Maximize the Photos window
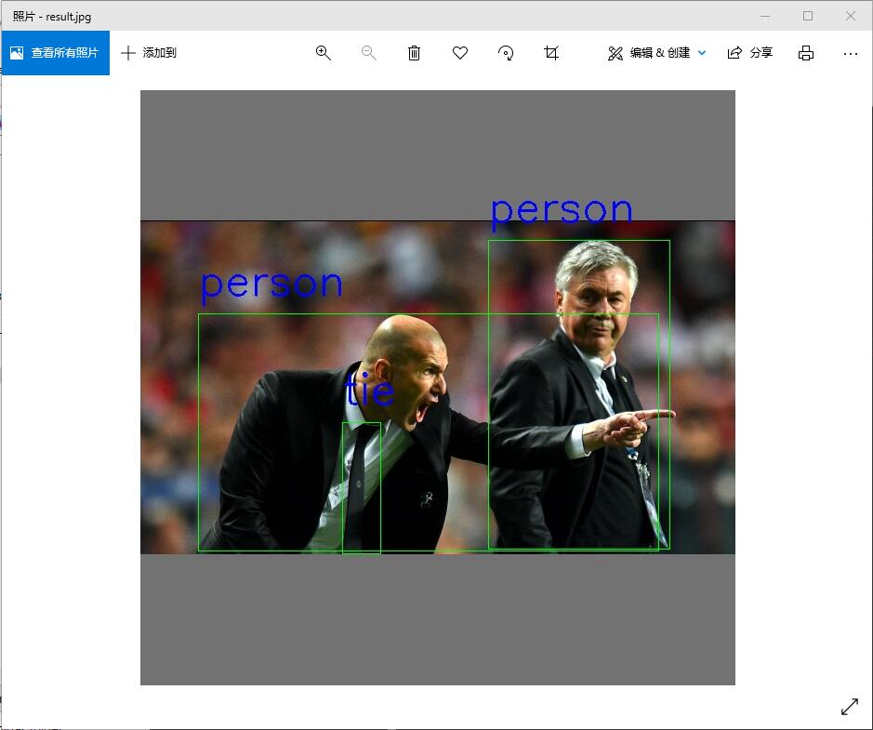 tap(808, 16)
